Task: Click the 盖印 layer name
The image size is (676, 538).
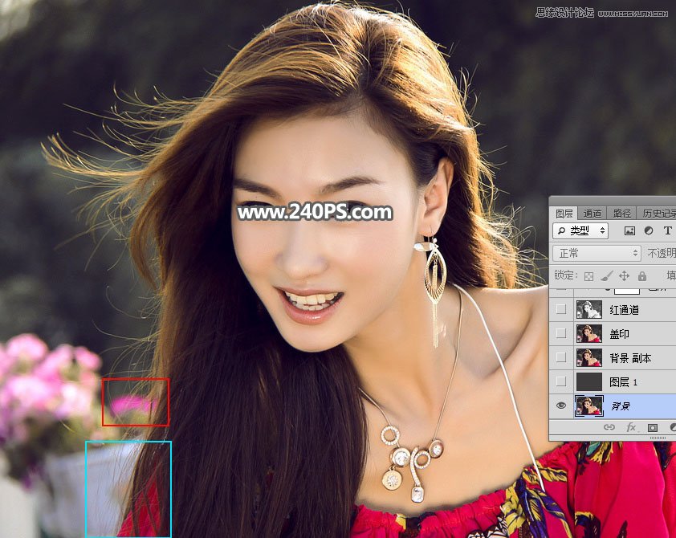Action: (619, 334)
